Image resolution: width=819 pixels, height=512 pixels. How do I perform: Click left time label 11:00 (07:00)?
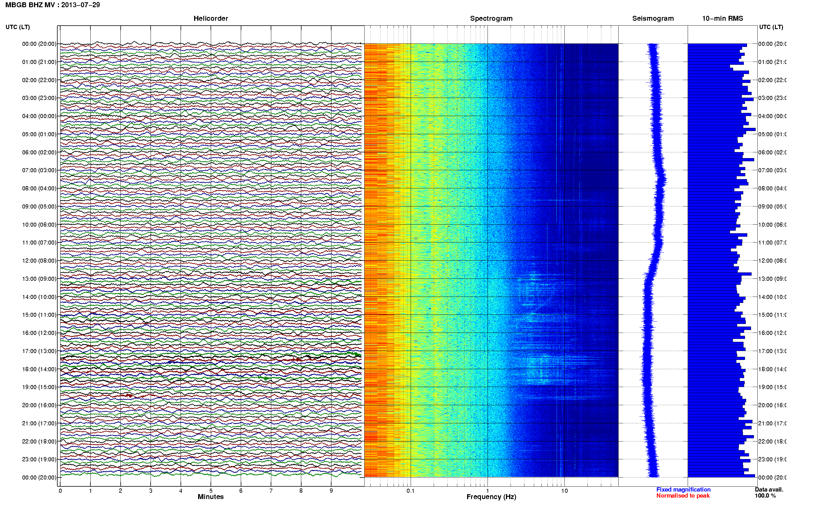coord(39,242)
